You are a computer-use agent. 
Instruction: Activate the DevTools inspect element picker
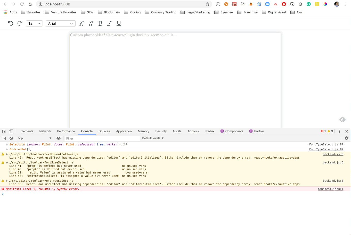4,131
